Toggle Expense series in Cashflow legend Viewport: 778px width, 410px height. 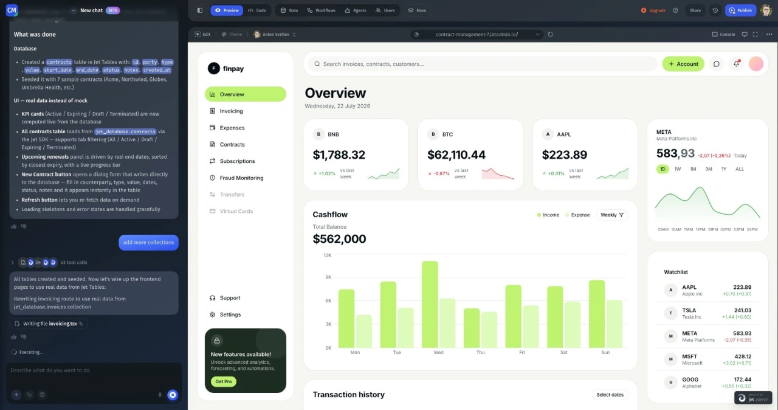coord(577,215)
